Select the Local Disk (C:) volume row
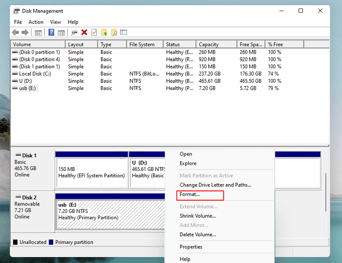The height and width of the screenshot is (263, 342). click(x=34, y=74)
